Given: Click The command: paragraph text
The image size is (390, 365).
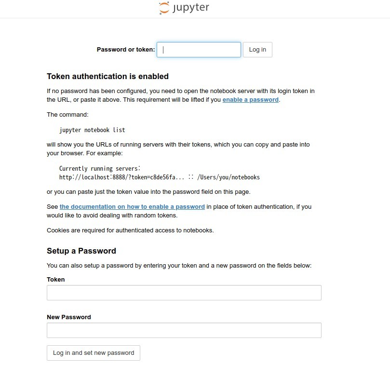Looking at the screenshot, I should 67,115.
